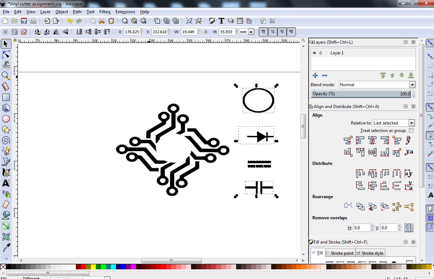Select the Pencil freehand tool
This screenshot has width=434, height=279.
click(6, 151)
